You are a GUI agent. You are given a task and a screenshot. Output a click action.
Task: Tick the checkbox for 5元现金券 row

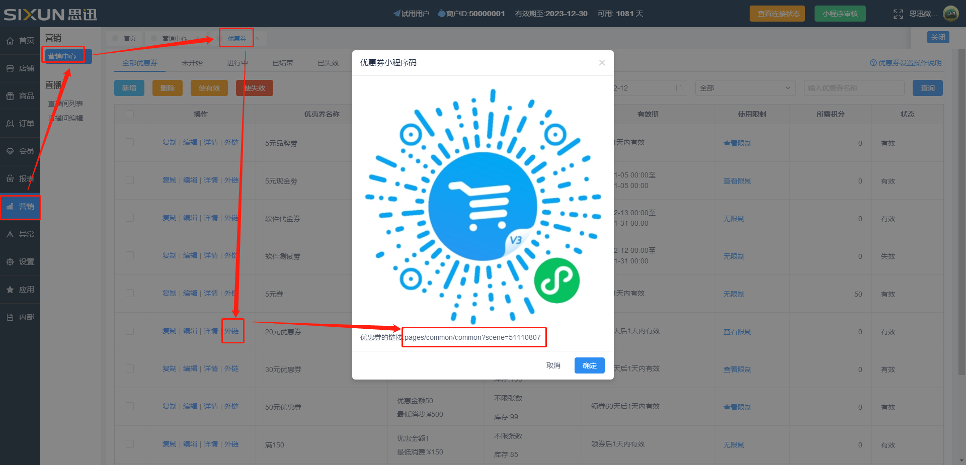click(x=130, y=180)
